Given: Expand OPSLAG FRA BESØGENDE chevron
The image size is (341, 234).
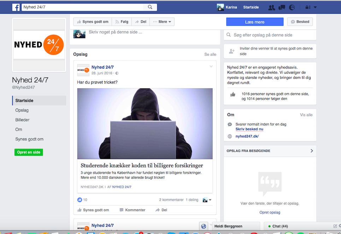Looking at the screenshot, I should tap(312, 151).
